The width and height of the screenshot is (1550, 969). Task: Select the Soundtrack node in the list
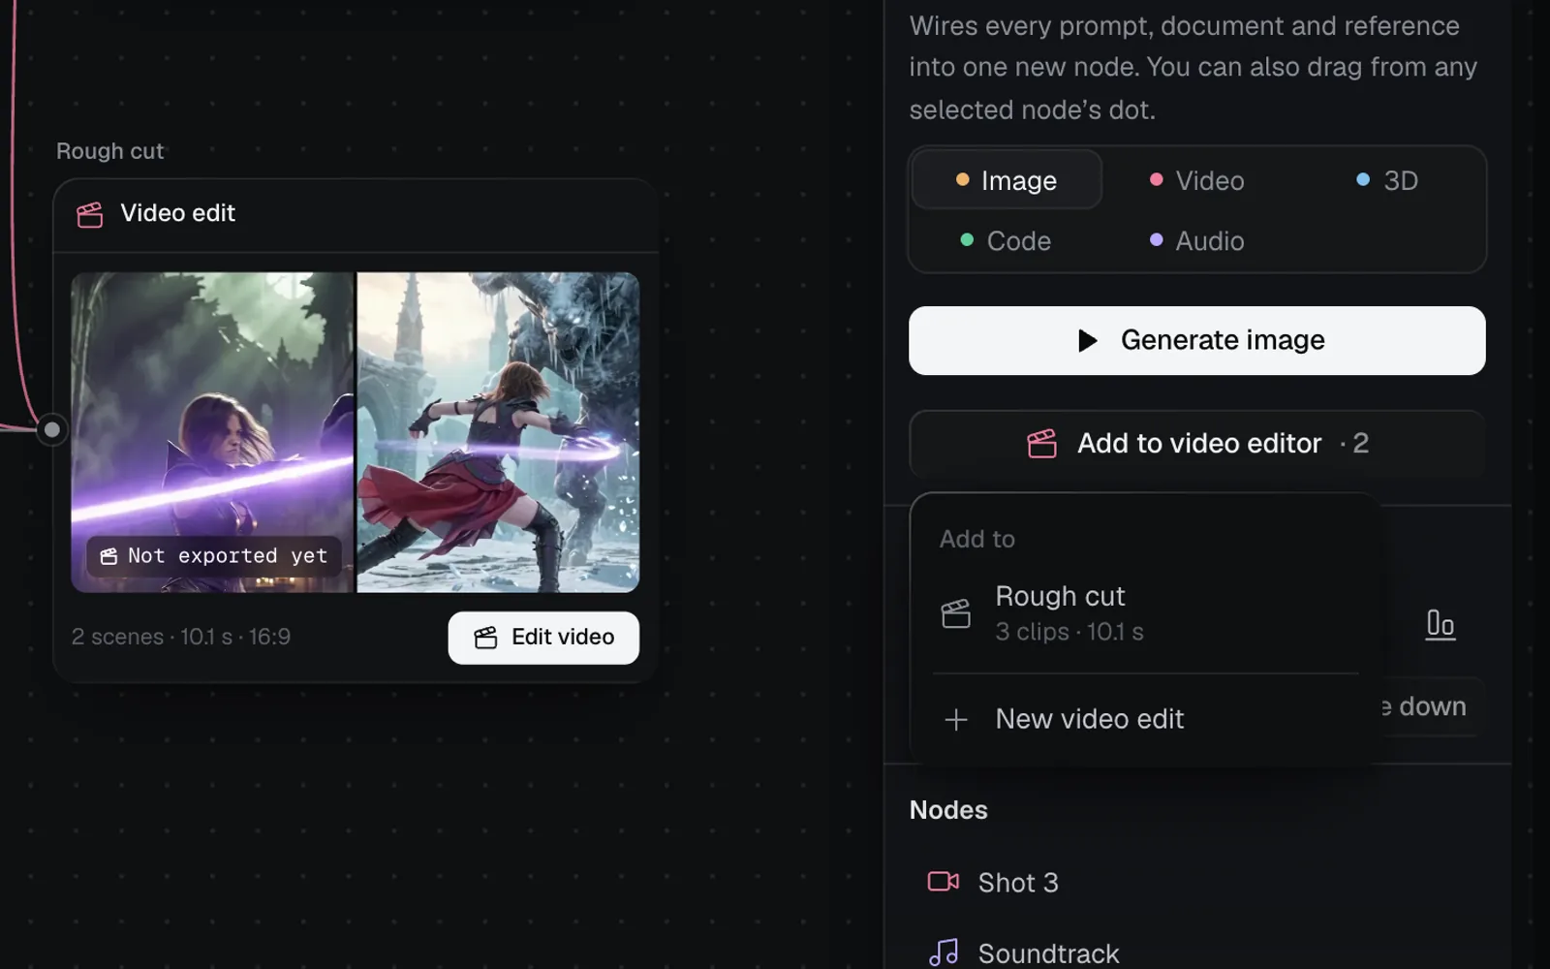tap(1197, 953)
